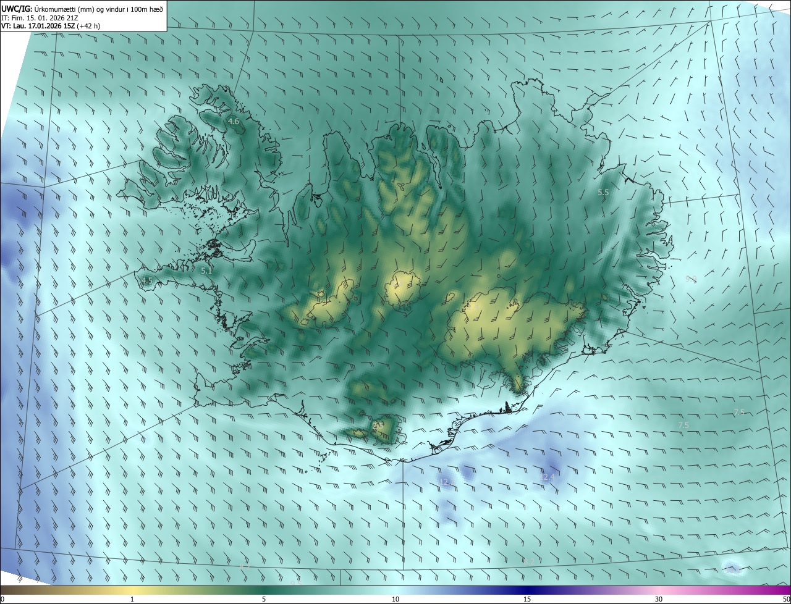Viewport: 791px width, 604px height.
Task: Click the initialization time 'IT: Fim. 15. 01. 2026 21Z'
Action: tap(40, 17)
